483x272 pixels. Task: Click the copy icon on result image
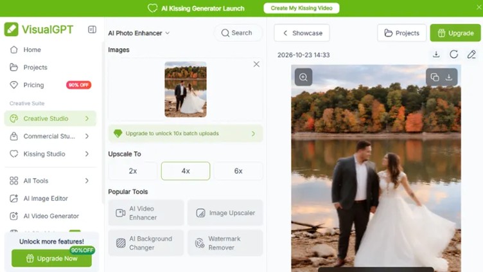[x=435, y=77]
